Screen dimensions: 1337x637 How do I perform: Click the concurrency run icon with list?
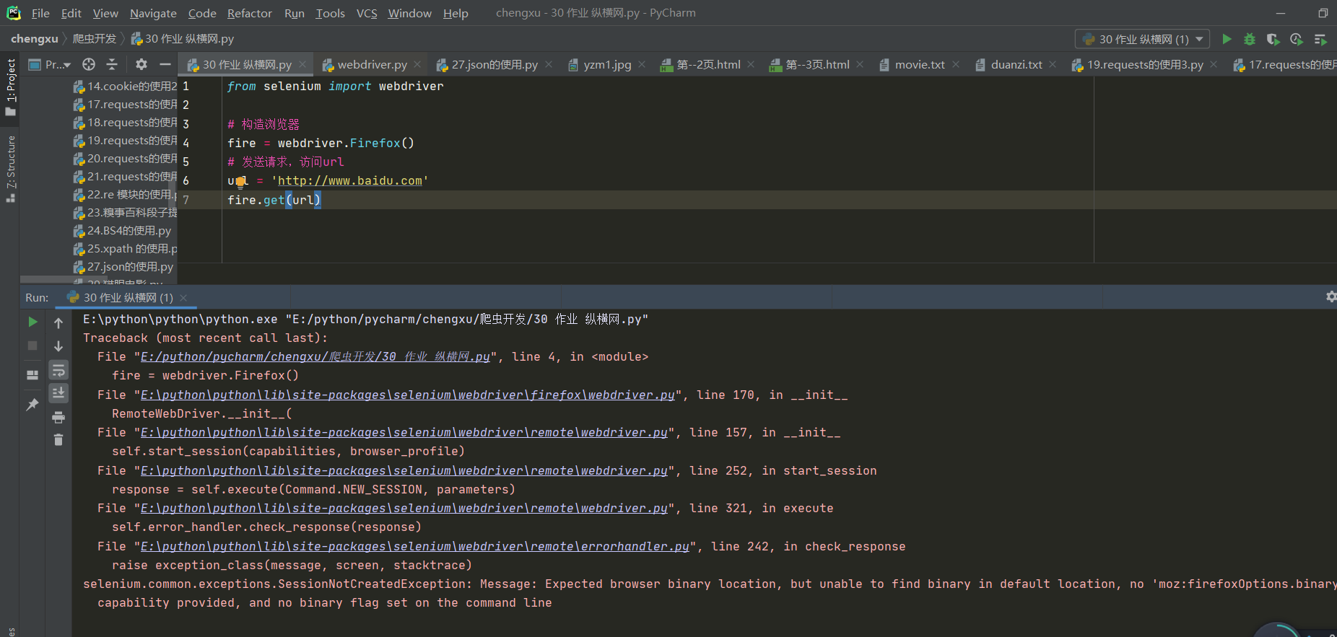coord(1320,39)
